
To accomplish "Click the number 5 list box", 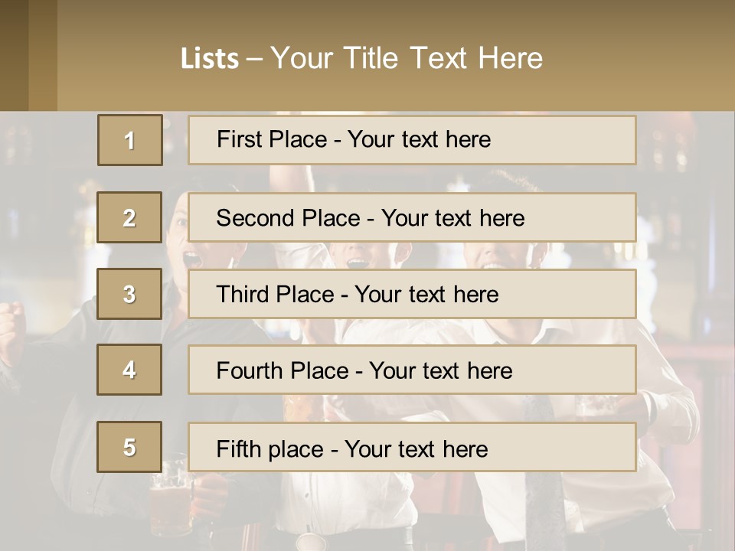I will click(x=129, y=447).
